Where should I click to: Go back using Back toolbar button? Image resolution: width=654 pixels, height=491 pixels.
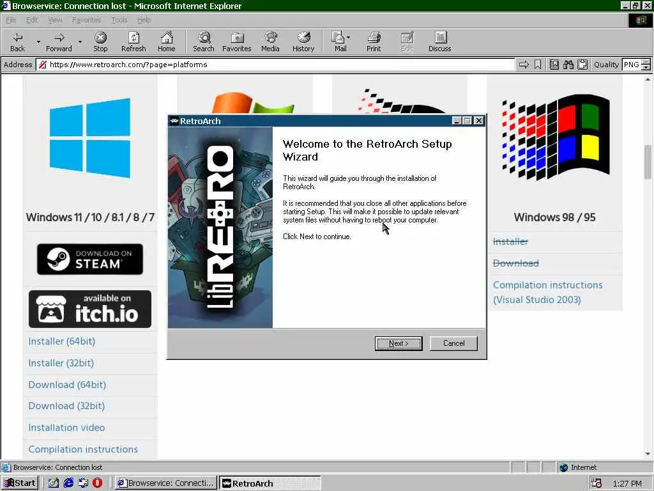pos(17,42)
